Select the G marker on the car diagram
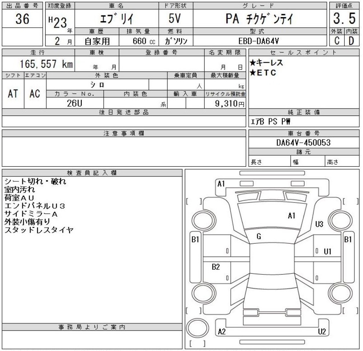The image size is (363, 351). [x=258, y=236]
